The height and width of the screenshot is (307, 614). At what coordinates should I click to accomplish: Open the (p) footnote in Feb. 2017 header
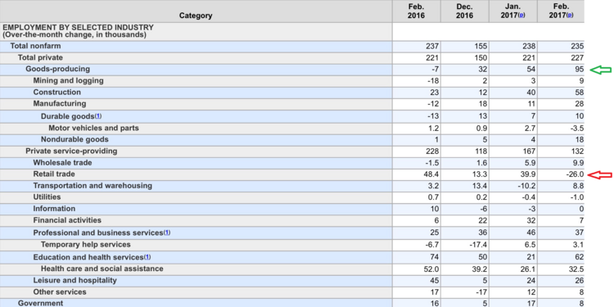point(570,16)
